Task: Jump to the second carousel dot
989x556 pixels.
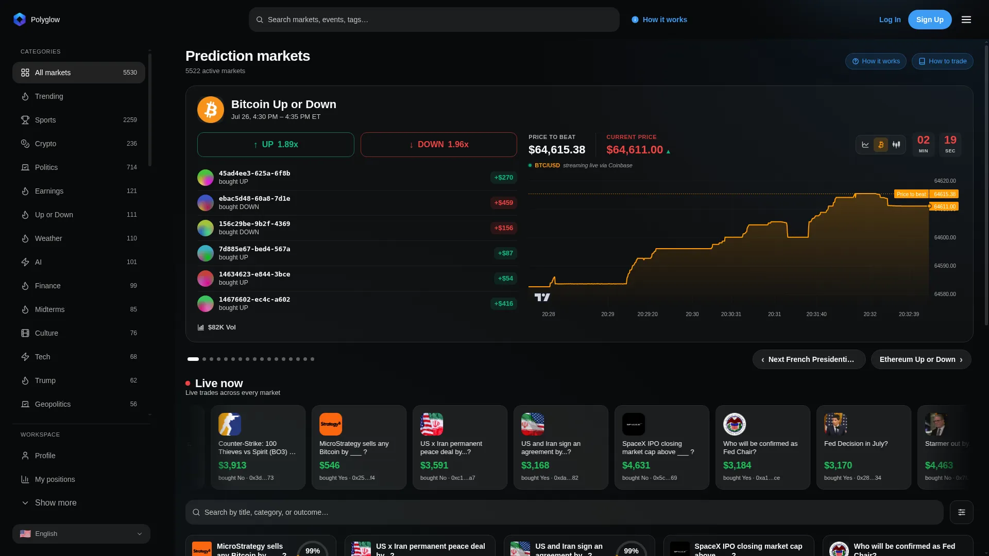Action: pyautogui.click(x=204, y=359)
